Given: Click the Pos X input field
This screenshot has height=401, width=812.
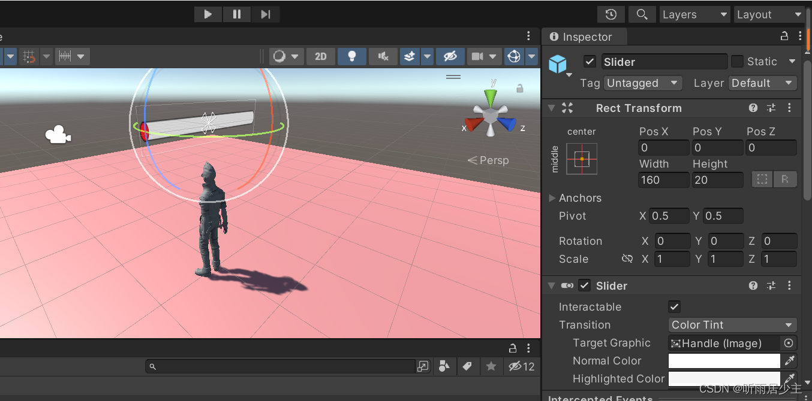Looking at the screenshot, I should 663,147.
